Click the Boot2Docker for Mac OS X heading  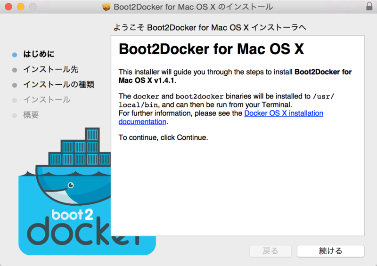point(211,49)
